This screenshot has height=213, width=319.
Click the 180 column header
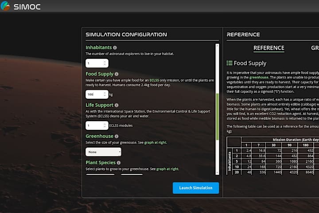pos(306,145)
